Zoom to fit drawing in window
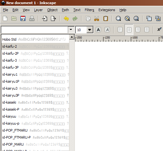This screenshot has height=151, width=163. [x=127, y=18]
